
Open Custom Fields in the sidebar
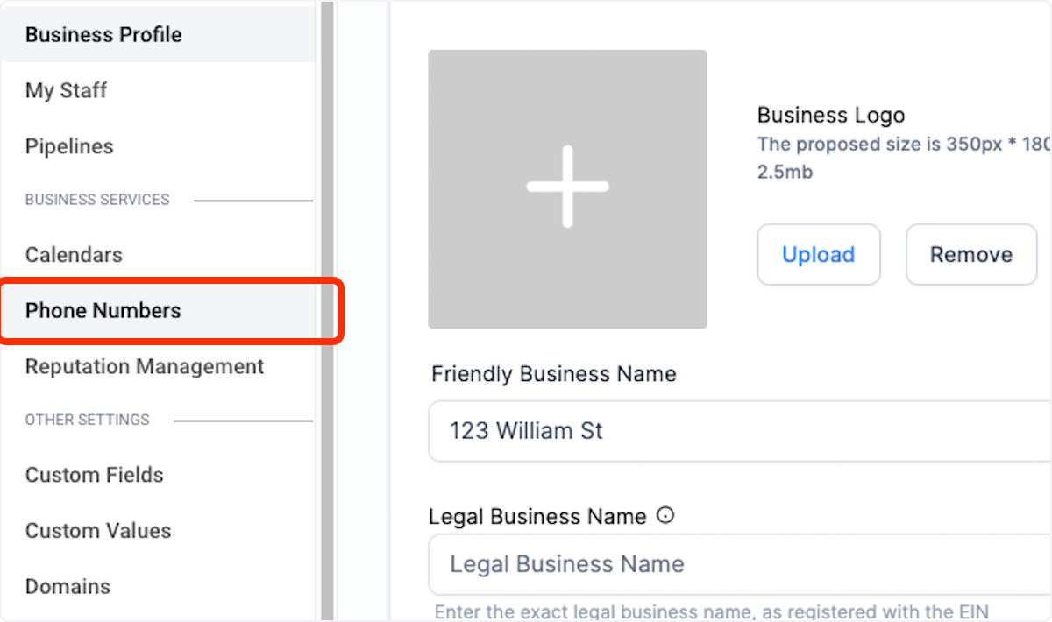pyautogui.click(x=95, y=475)
